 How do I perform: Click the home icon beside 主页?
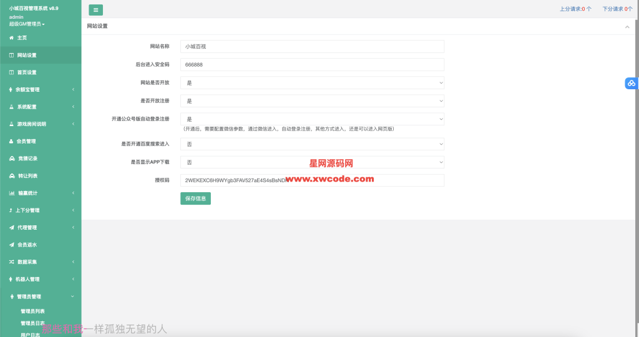(x=11, y=38)
